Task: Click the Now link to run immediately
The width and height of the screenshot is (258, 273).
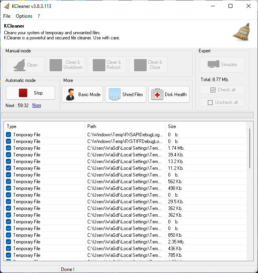Action: click(x=37, y=105)
